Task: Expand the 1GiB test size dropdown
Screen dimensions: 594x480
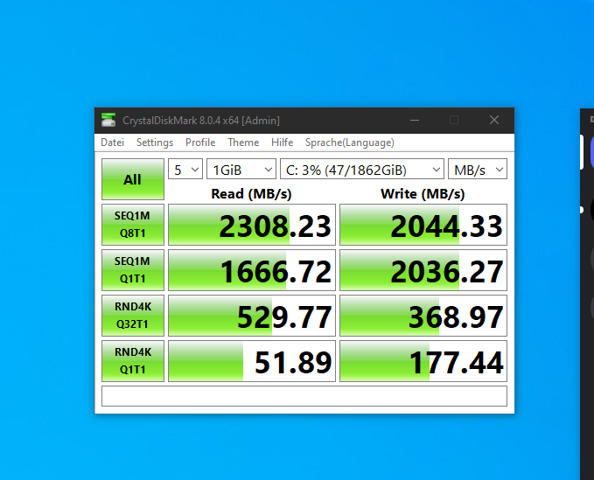Action: [241, 170]
